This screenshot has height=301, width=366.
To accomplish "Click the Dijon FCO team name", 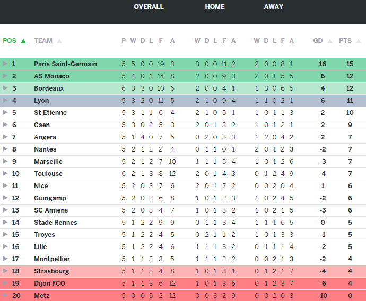I will coord(49,283).
